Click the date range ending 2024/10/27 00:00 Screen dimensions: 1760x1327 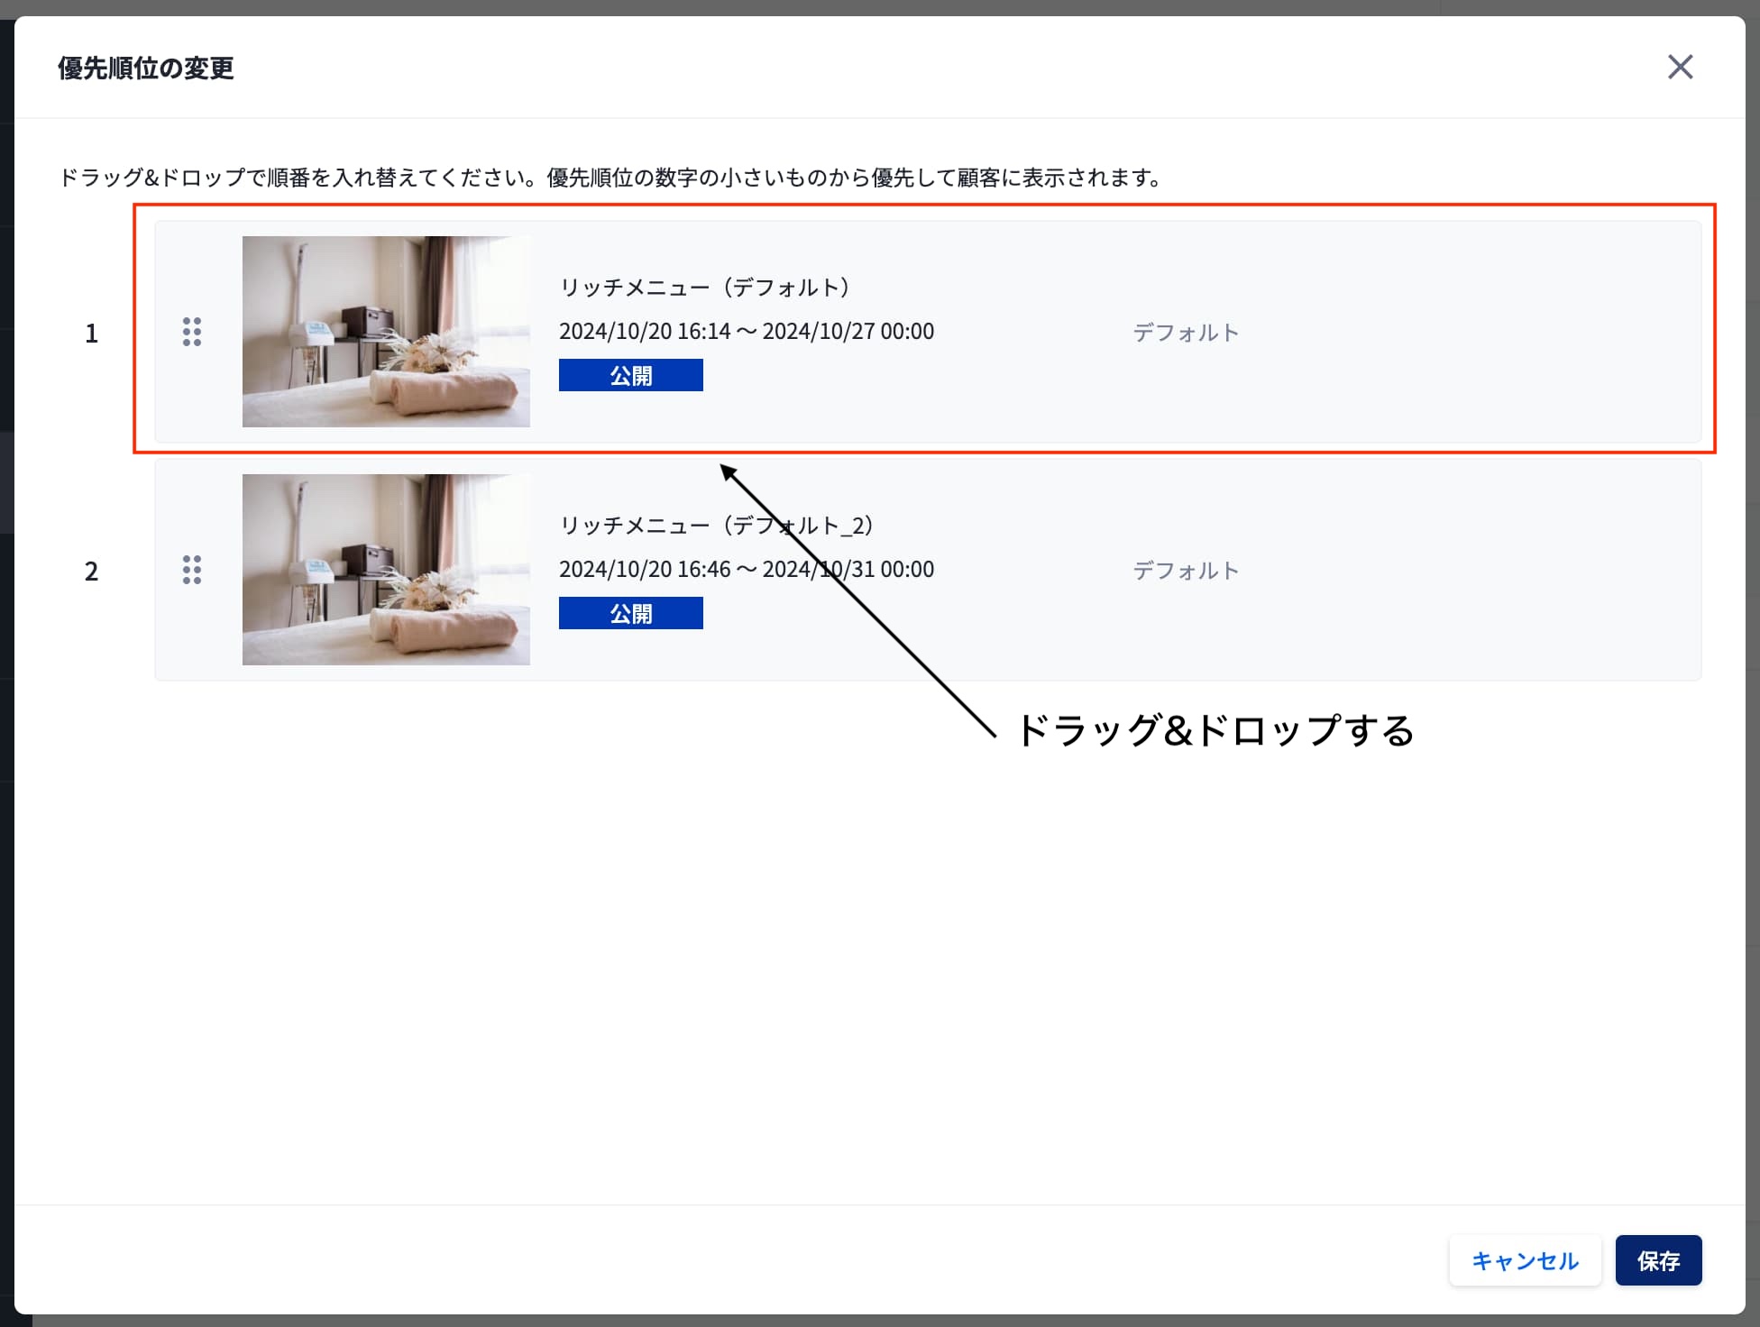(x=746, y=331)
